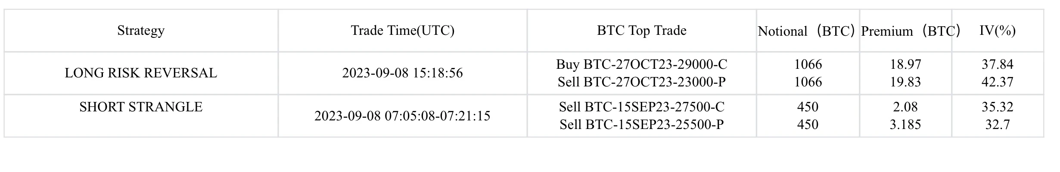This screenshot has height=172, width=1060.
Task: Select the Sell BTC-15SEP23-25500-P trade line
Action: 641,124
